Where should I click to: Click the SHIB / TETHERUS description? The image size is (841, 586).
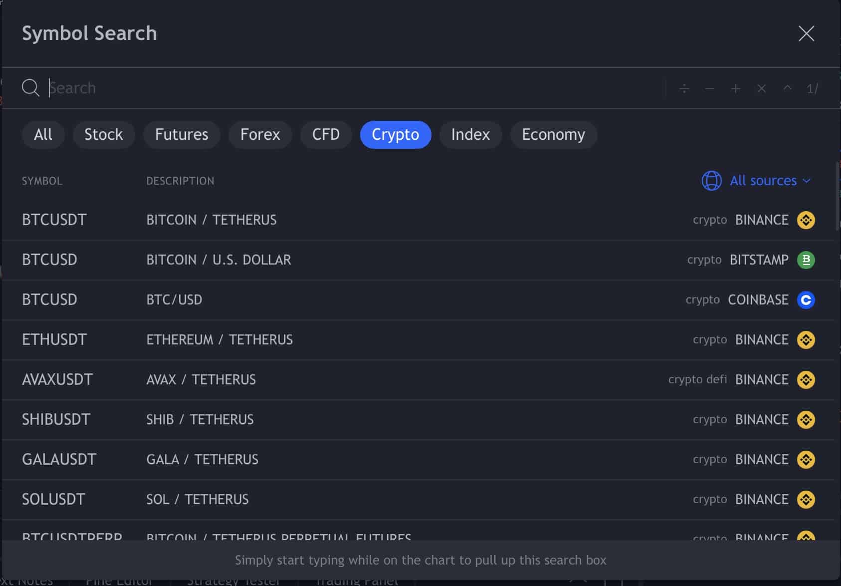coord(200,420)
